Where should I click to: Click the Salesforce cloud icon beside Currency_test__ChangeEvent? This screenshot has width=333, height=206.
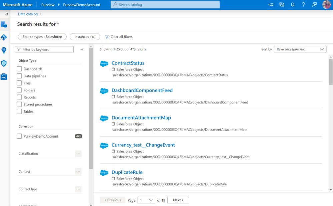pyautogui.click(x=104, y=146)
